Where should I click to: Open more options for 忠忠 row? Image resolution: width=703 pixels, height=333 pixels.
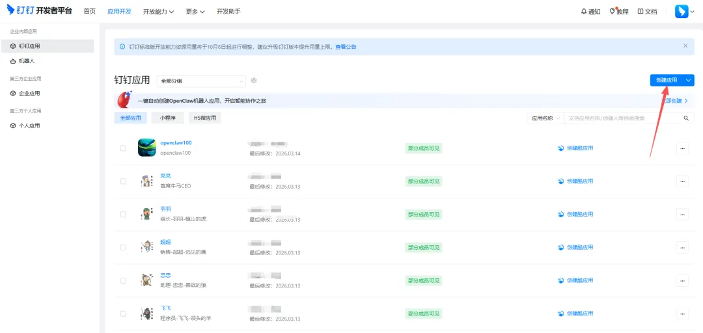pyautogui.click(x=682, y=280)
